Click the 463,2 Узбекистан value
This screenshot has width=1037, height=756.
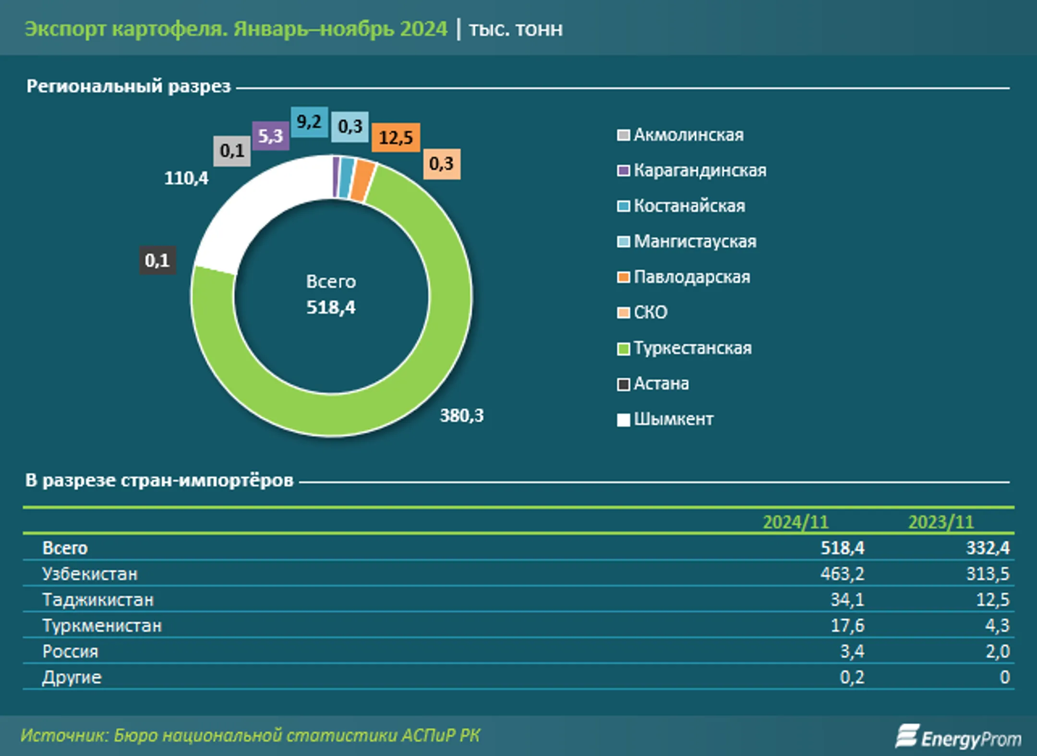pyautogui.click(x=843, y=574)
